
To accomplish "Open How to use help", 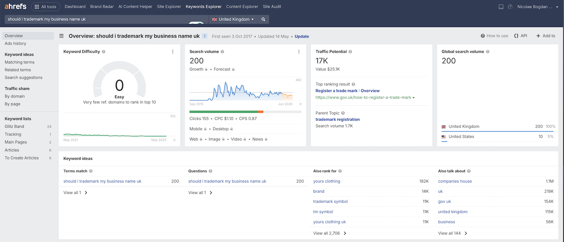I will pos(494,36).
